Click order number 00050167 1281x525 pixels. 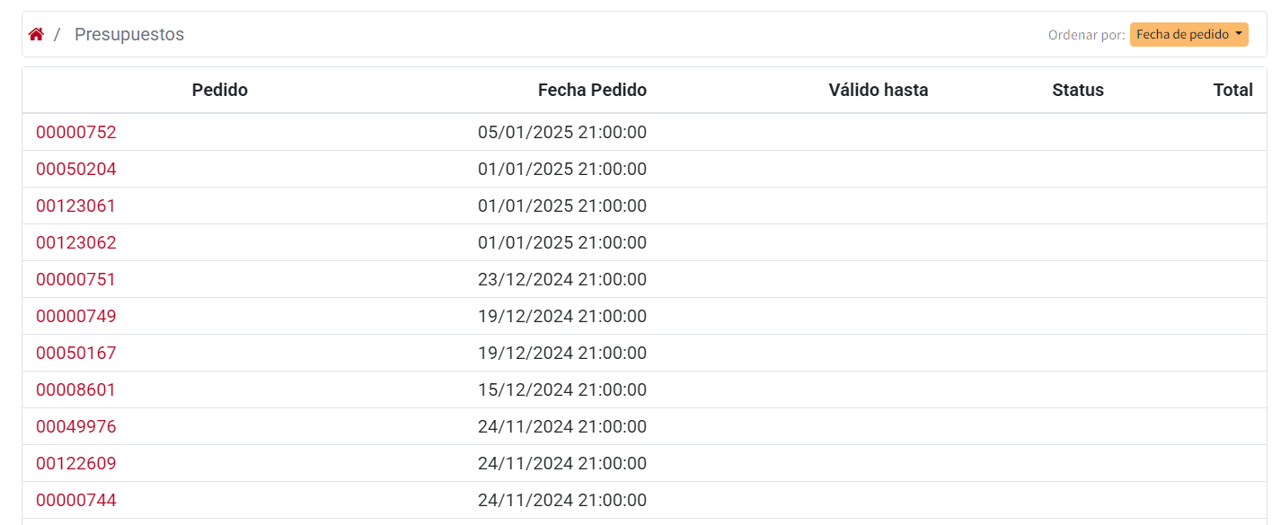76,353
